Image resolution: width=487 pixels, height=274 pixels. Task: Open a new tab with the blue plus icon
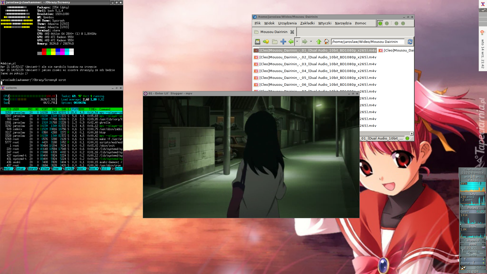pos(283,42)
